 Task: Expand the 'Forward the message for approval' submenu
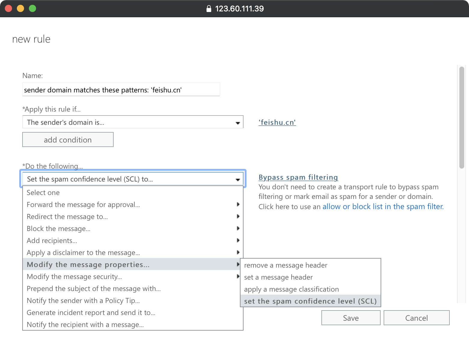pos(238,204)
